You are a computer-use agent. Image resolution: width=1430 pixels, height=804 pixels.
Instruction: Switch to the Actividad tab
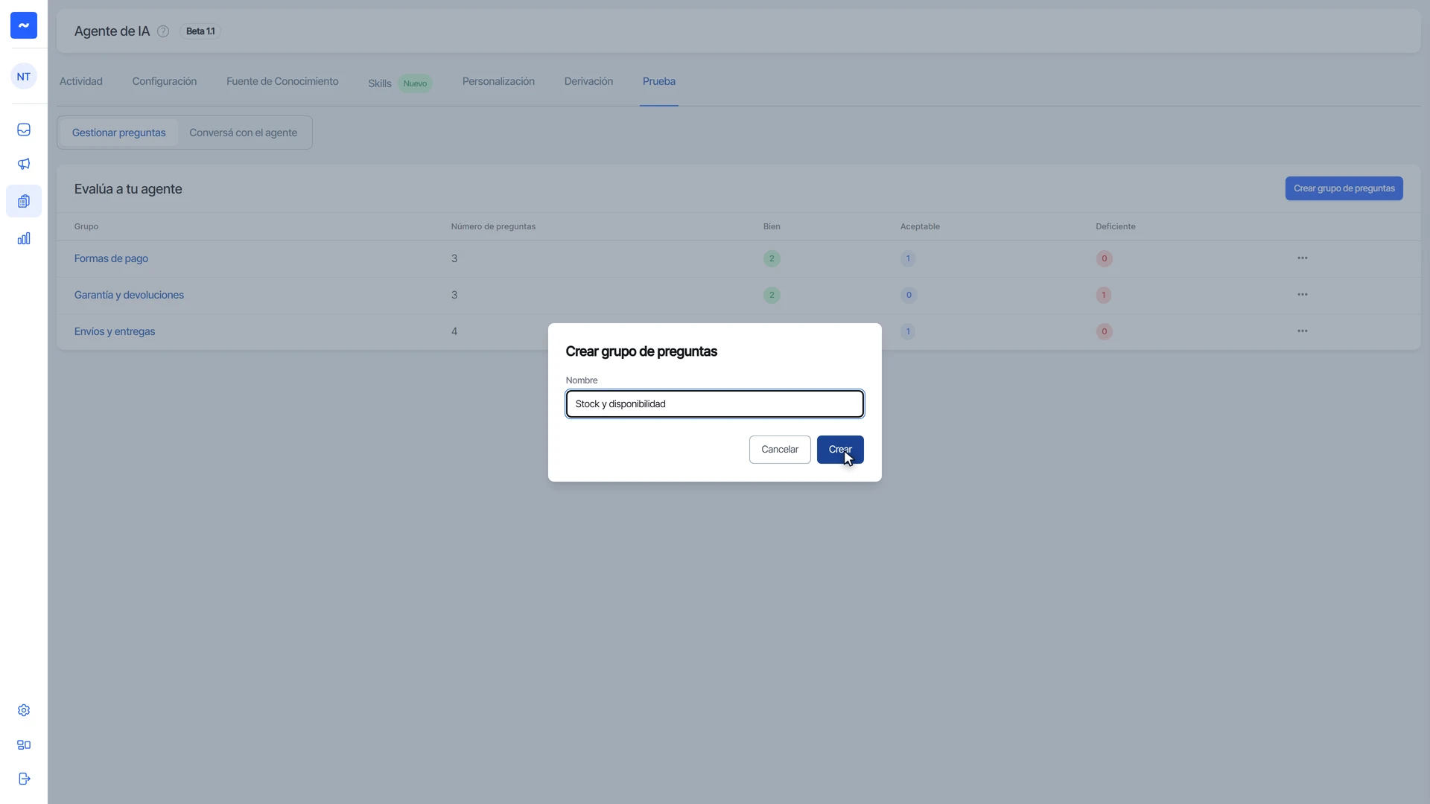tap(81, 82)
